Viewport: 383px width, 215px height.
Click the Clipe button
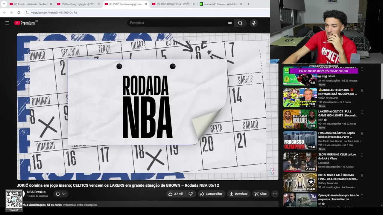click(x=260, y=194)
